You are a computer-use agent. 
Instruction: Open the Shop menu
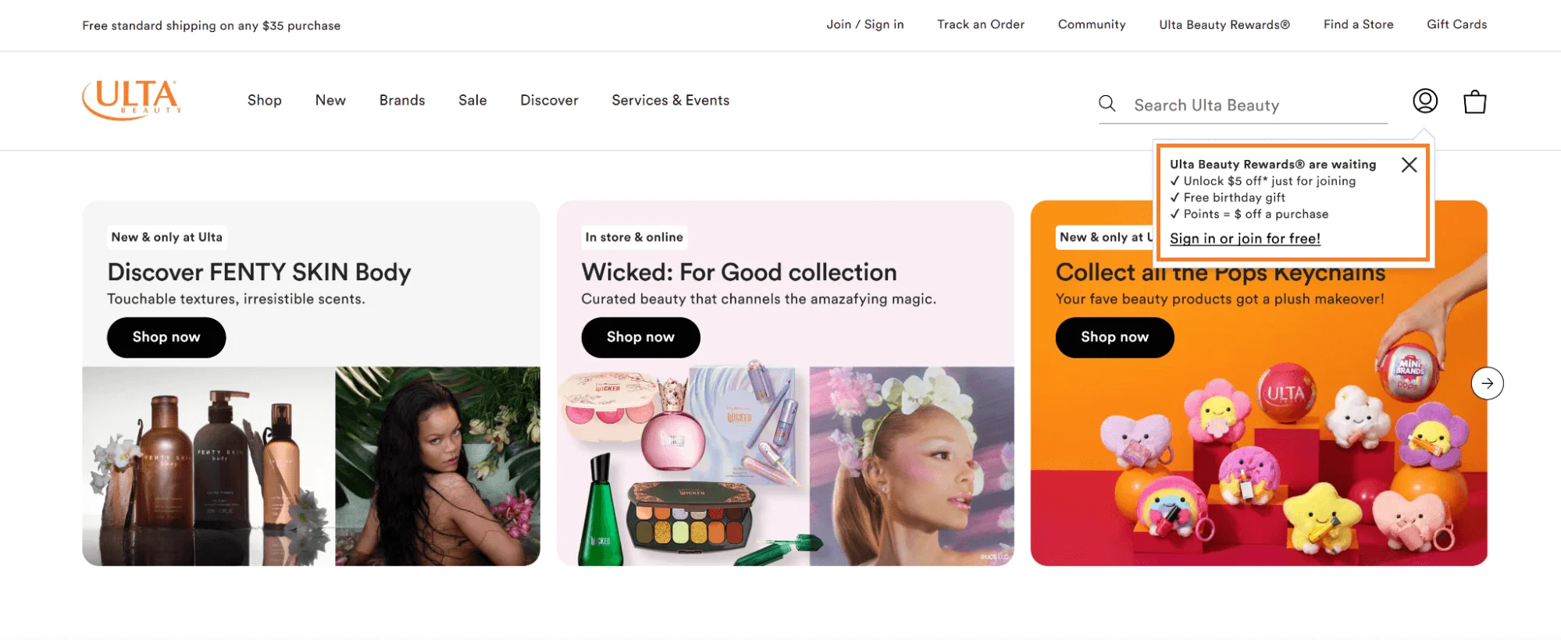point(264,100)
